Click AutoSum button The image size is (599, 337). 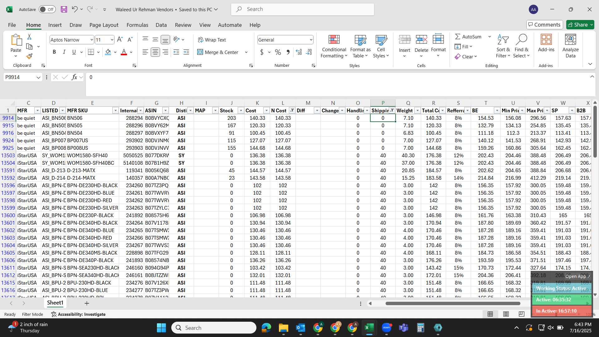pyautogui.click(x=468, y=37)
